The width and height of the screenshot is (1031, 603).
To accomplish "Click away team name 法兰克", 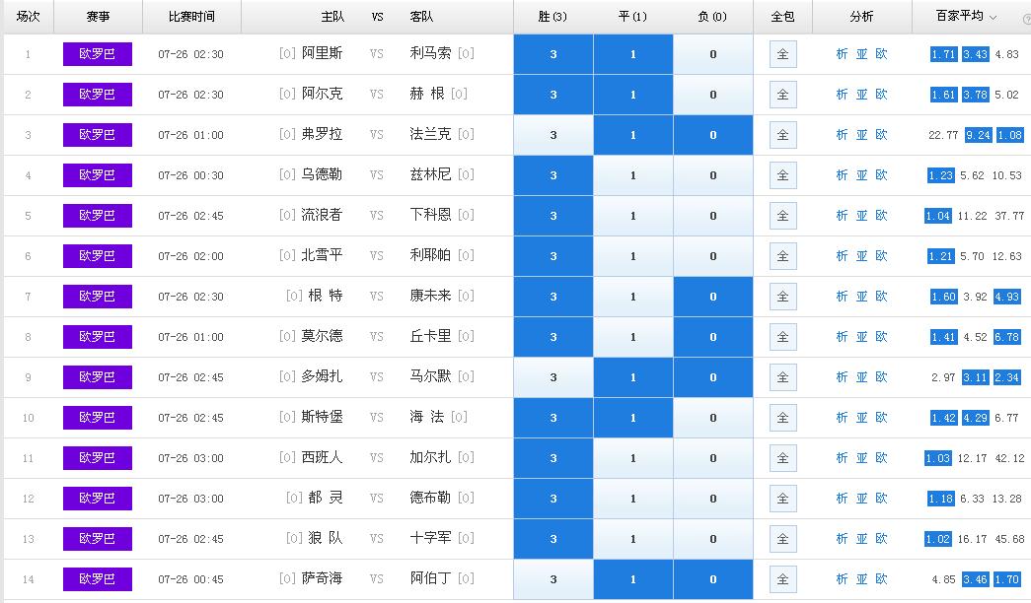I will pyautogui.click(x=430, y=134).
